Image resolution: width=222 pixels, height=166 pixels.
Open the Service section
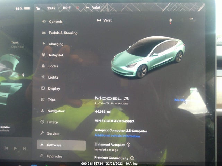[50, 133]
